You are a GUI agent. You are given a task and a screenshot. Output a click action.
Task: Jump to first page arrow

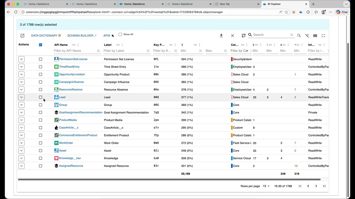click(300, 186)
